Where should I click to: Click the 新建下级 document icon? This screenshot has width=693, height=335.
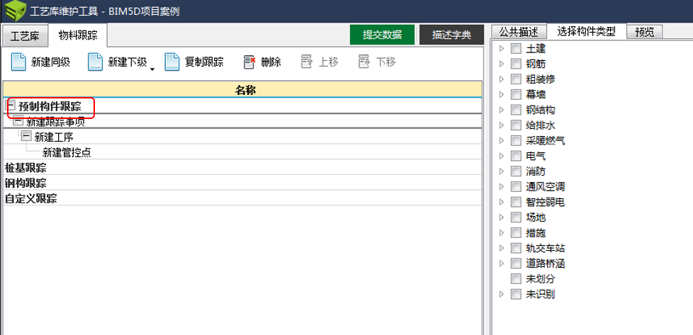(96, 62)
